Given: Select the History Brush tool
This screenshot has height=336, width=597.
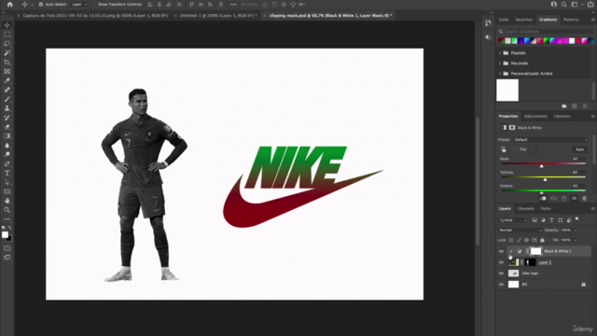Looking at the screenshot, I should pyautogui.click(x=7, y=118).
